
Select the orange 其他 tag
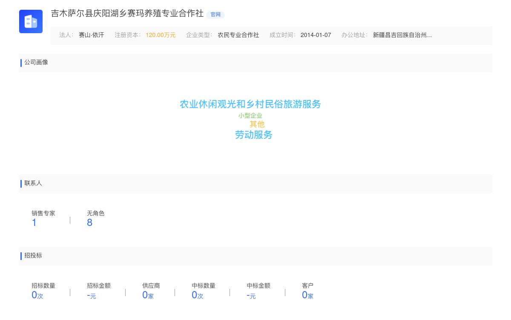(257, 124)
